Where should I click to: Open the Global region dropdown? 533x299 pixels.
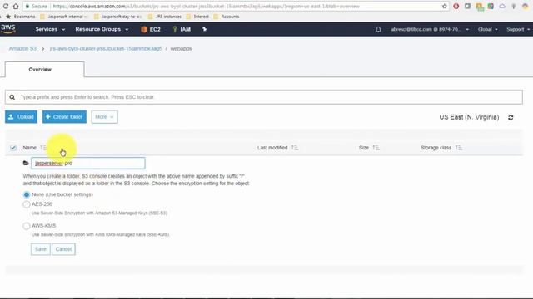click(x=487, y=30)
